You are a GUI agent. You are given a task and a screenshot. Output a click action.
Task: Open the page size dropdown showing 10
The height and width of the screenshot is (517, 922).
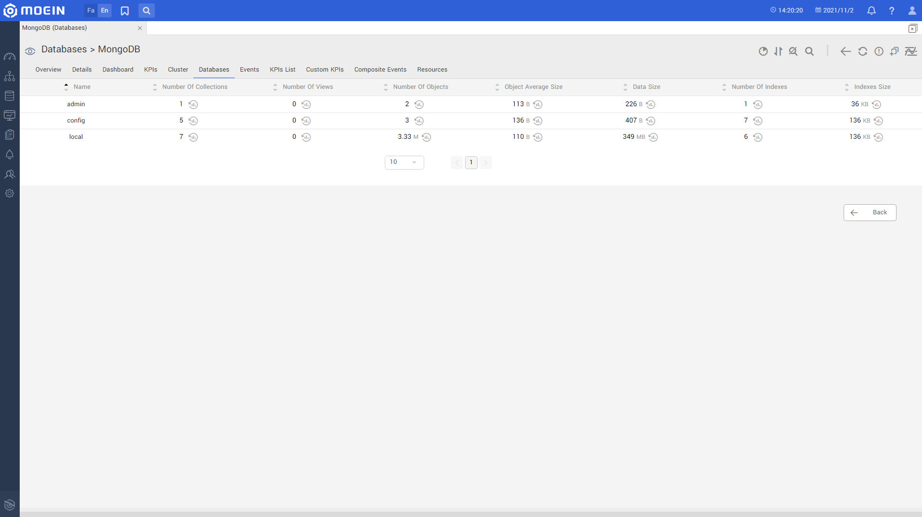click(404, 162)
